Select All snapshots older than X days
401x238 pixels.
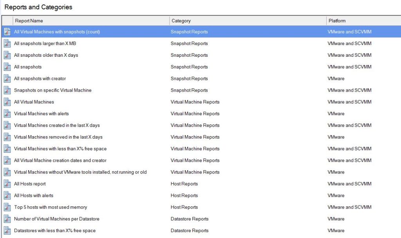46,55
